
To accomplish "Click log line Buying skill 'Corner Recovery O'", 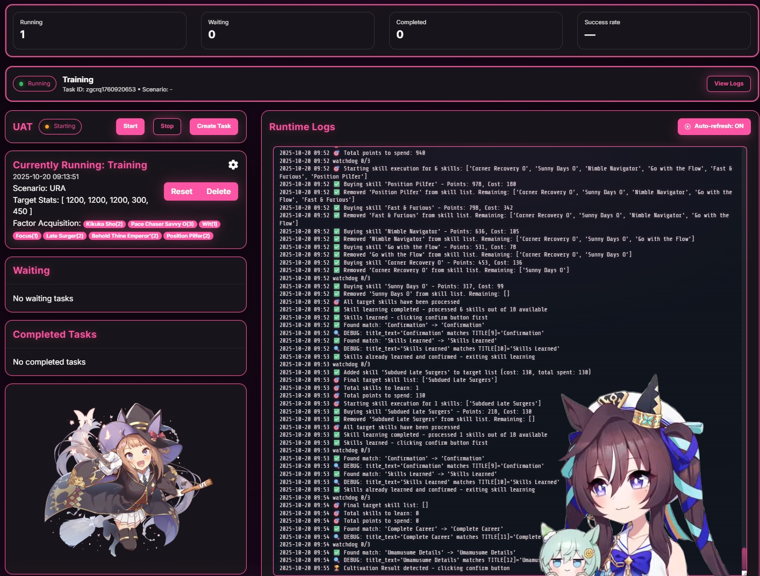I will 401,263.
